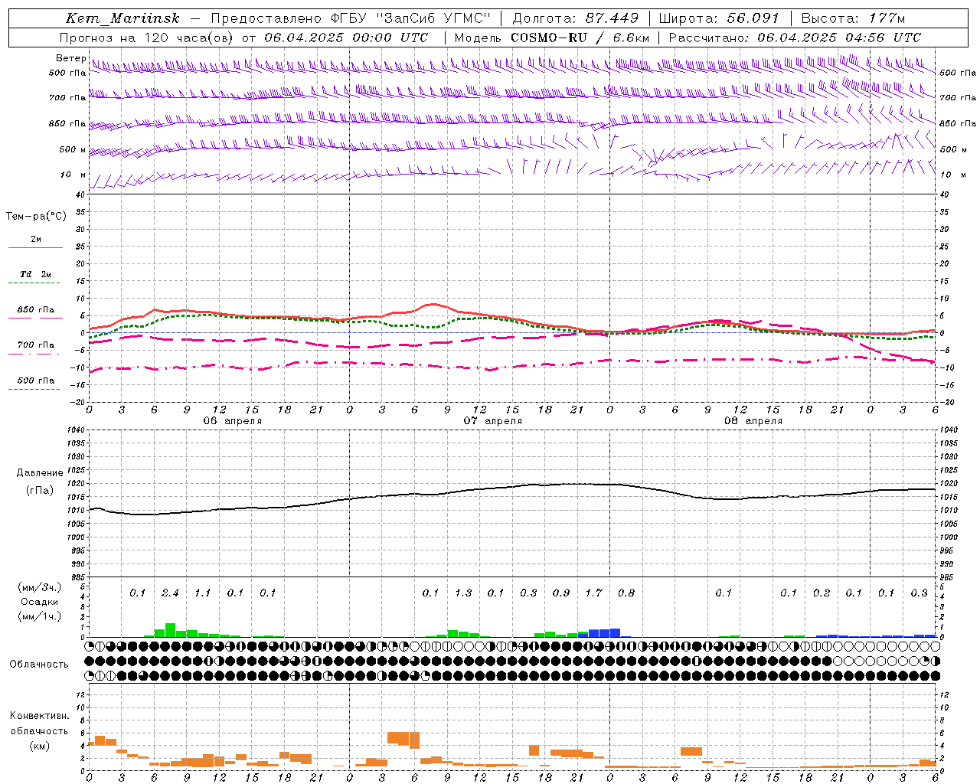The height and width of the screenshot is (784, 980).
Task: Click the Тем-ра(°C) axis title
Action: pyautogui.click(x=36, y=217)
